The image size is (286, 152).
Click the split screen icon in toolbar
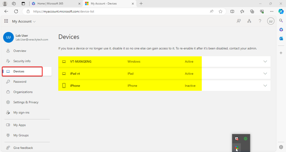232,11
